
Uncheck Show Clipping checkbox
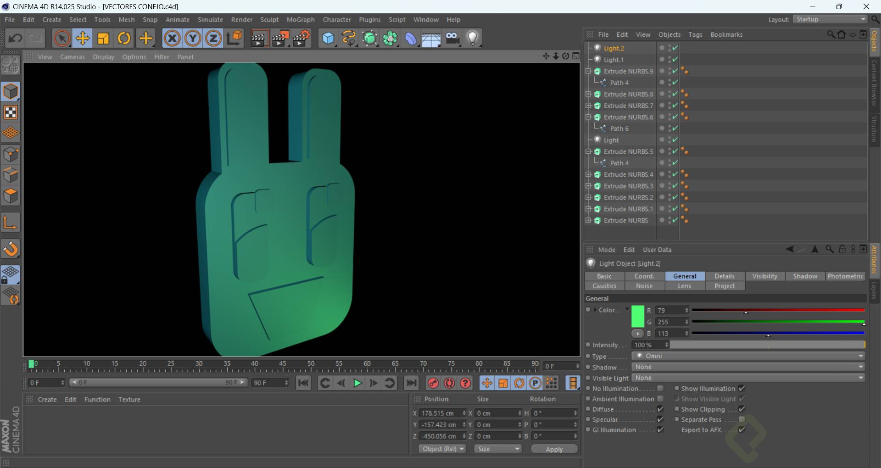(x=742, y=409)
